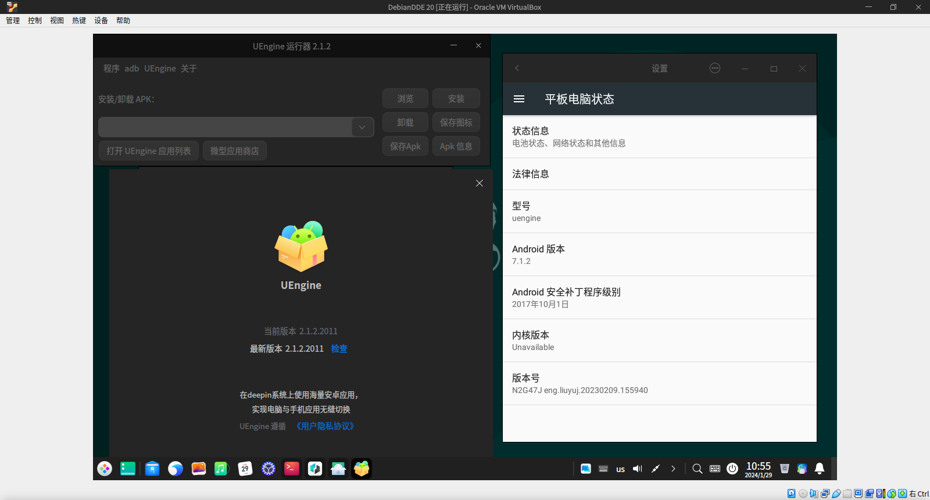Open the VirtualBox 管理 menu
This screenshot has width=930, height=500.
13,20
